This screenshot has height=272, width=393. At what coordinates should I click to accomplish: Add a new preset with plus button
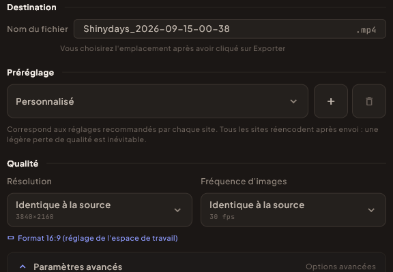[x=331, y=101]
